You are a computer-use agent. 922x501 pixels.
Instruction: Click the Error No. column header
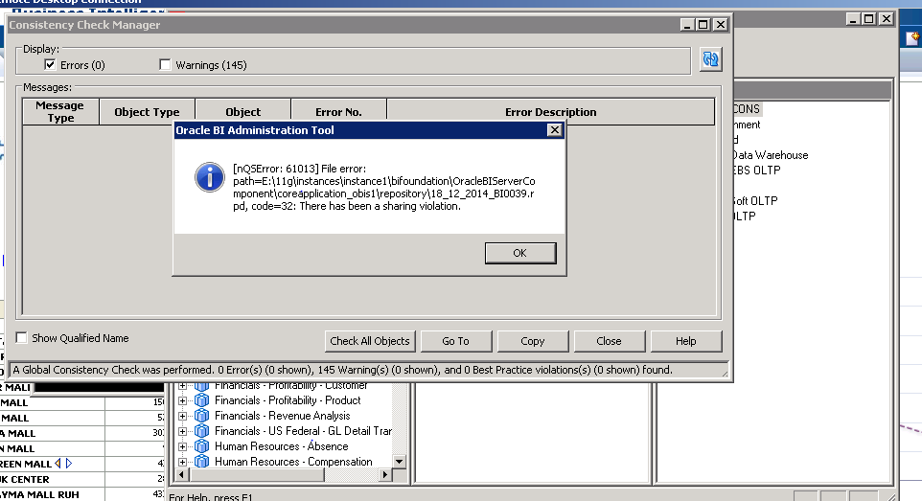338,112
